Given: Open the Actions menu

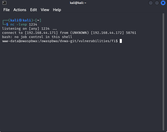Looking at the screenshot, I should tap(20, 10).
